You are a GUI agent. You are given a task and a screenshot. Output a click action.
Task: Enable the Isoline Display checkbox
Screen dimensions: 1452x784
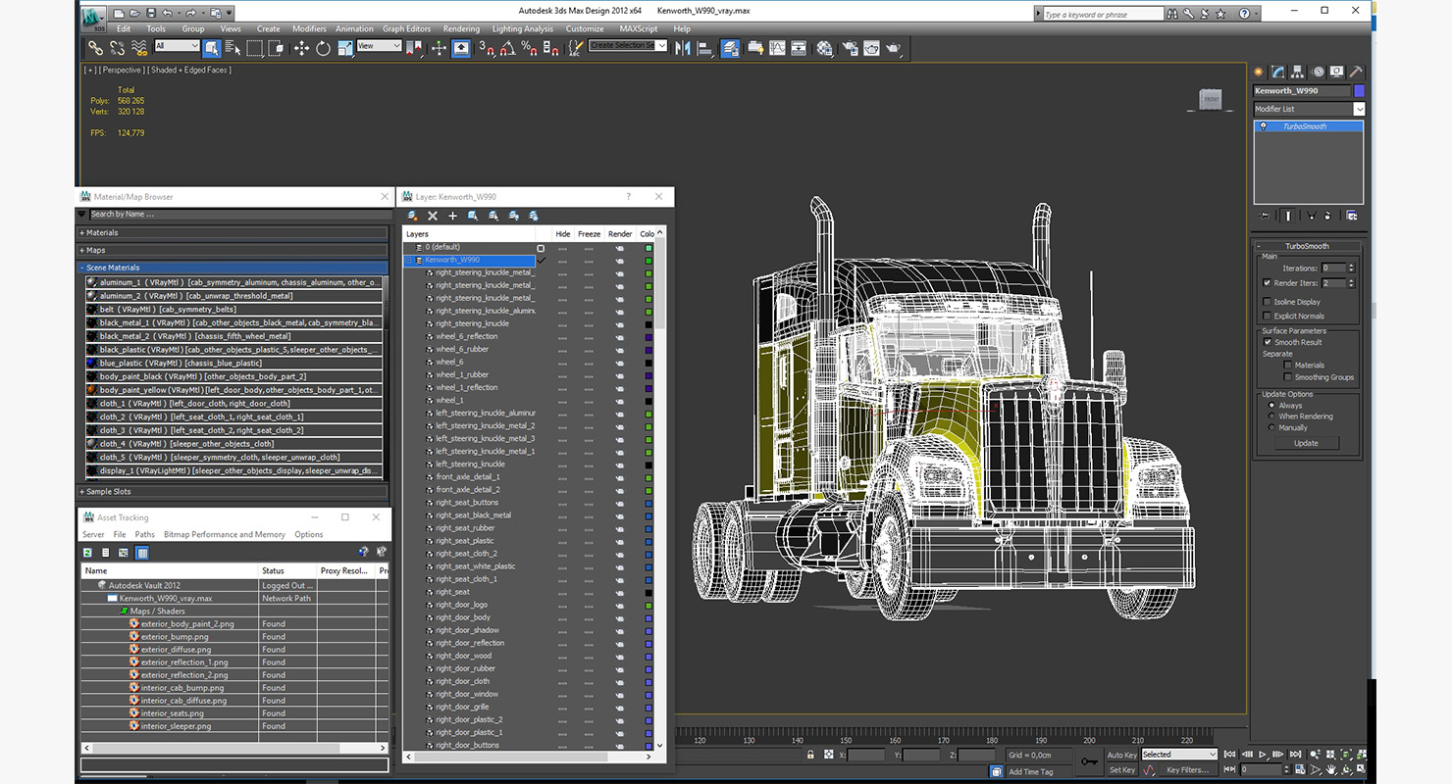point(1267,302)
